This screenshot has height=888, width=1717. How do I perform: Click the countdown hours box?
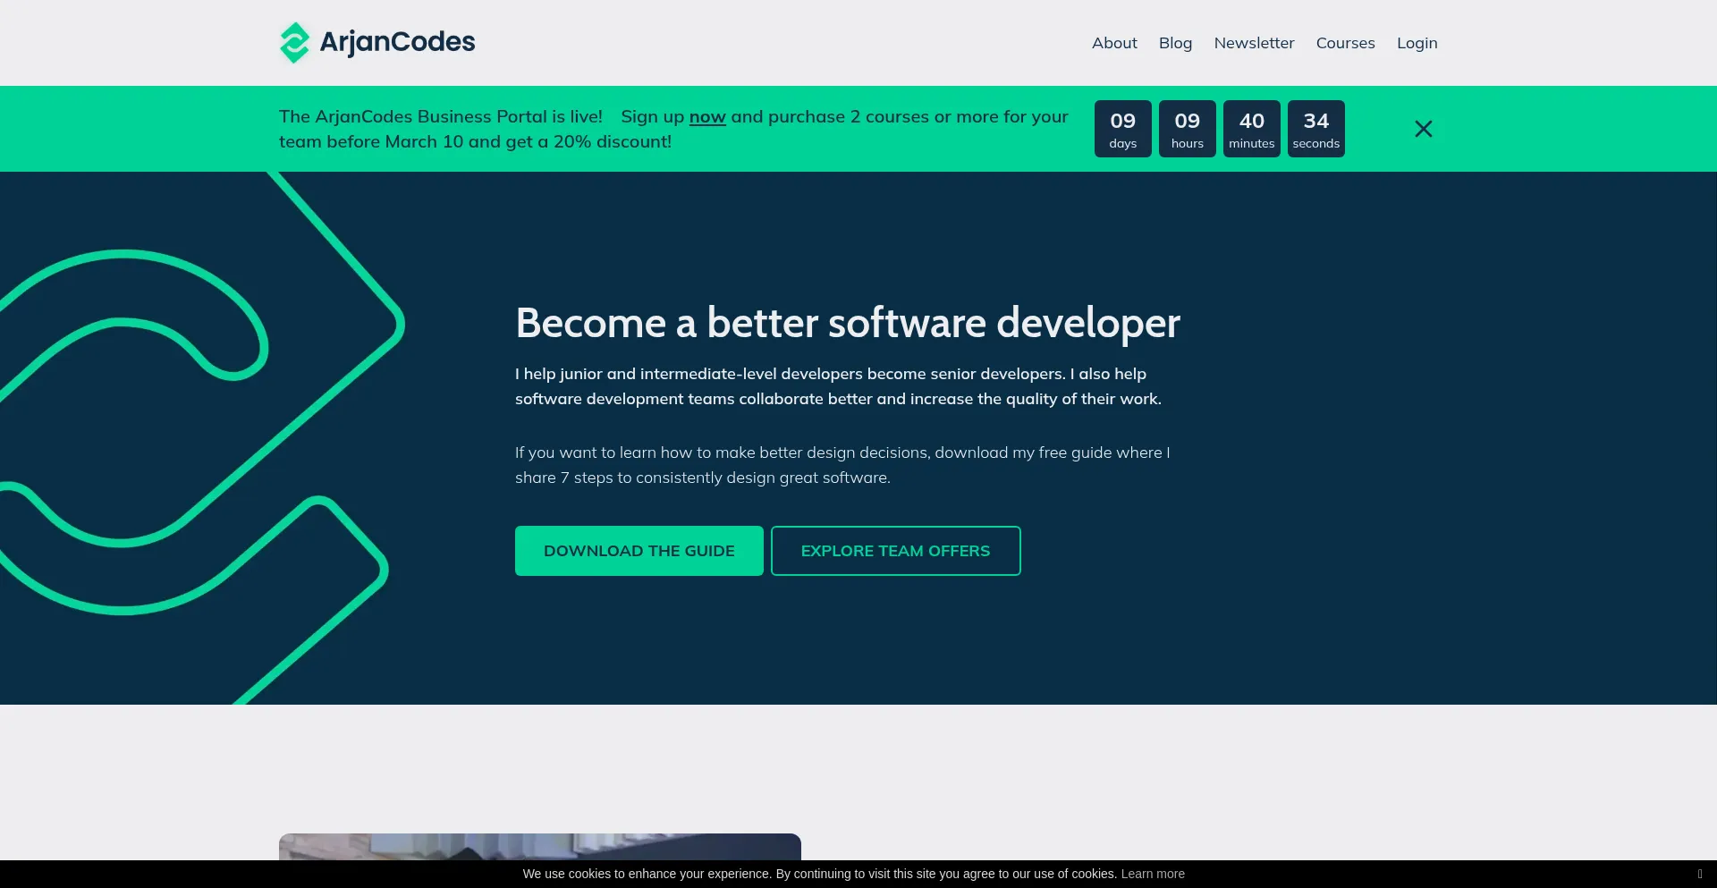click(x=1188, y=129)
